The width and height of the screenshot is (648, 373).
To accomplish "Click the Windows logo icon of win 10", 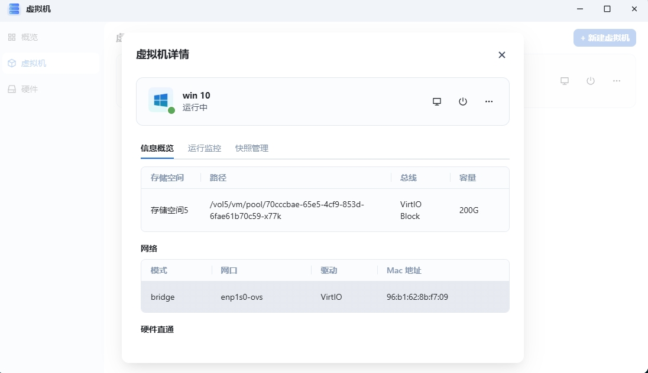I will pos(161,100).
